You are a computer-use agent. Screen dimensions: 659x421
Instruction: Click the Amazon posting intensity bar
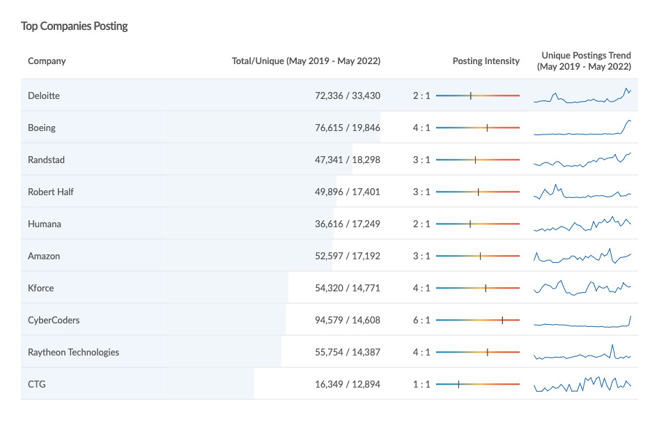(x=478, y=256)
